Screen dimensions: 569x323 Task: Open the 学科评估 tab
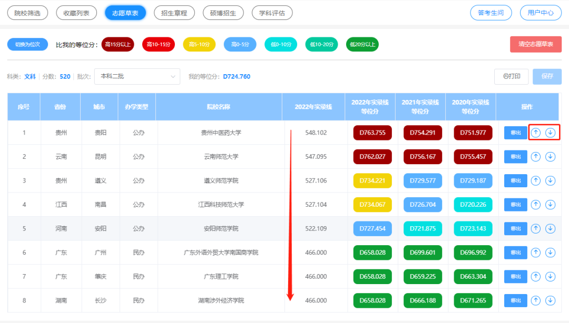click(x=272, y=13)
